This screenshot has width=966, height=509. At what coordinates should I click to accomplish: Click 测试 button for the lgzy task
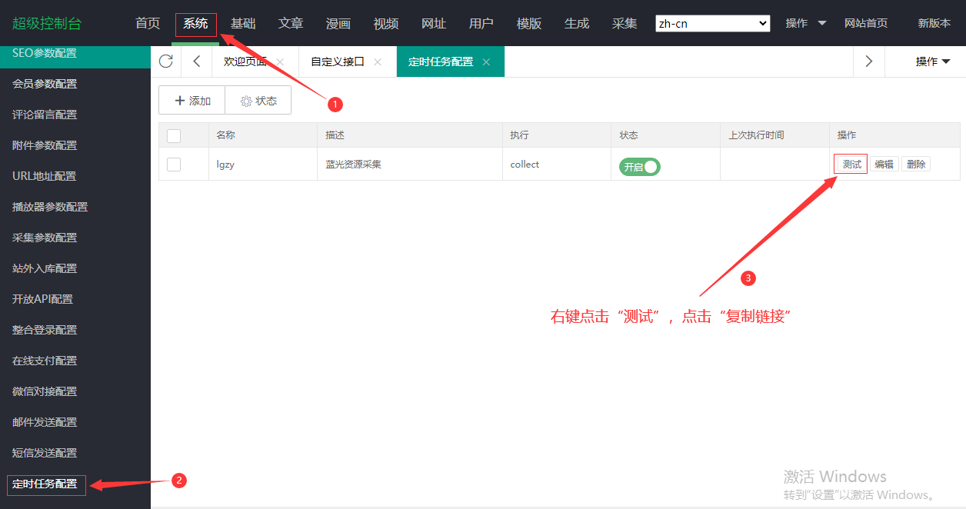click(851, 165)
